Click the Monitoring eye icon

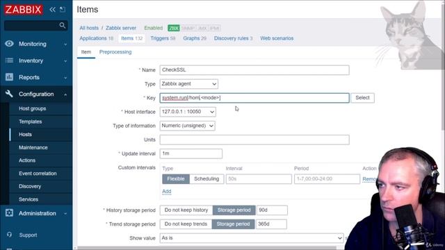(9, 44)
